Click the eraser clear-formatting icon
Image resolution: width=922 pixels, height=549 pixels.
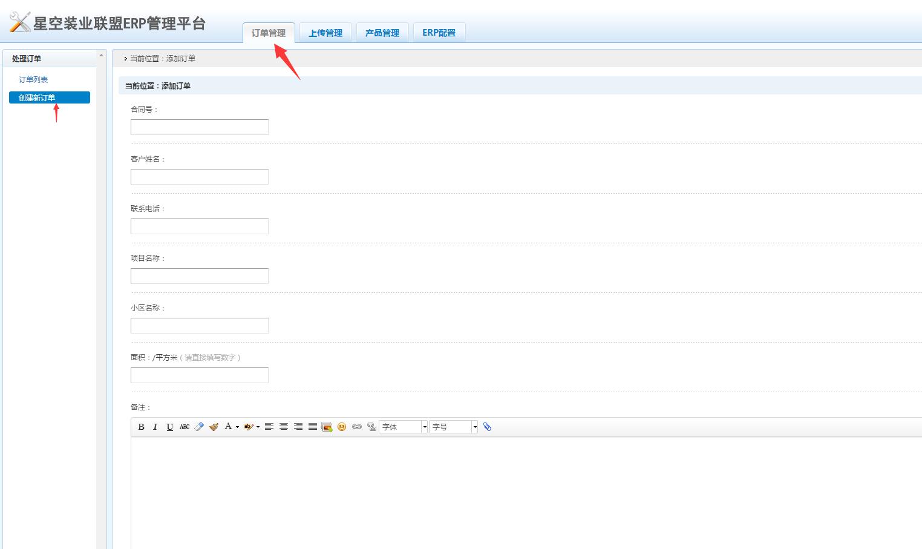pos(199,427)
